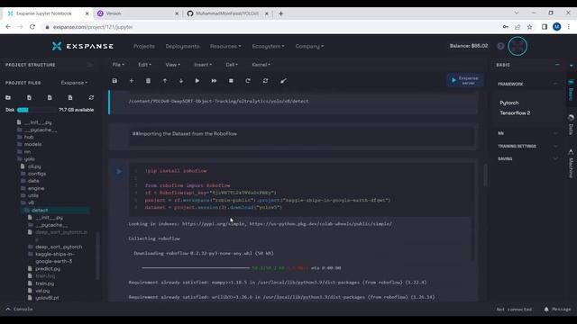This screenshot has width=577, height=324.
Task: Click the restart-and-run-all double arrow icon
Action: point(265,81)
